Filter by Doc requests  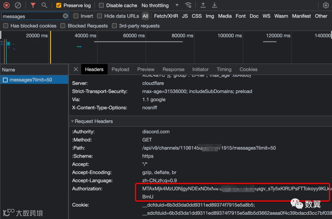254,16
